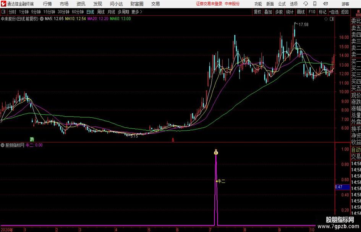
Task: Click the 返回 button
Action: tap(345, 12)
